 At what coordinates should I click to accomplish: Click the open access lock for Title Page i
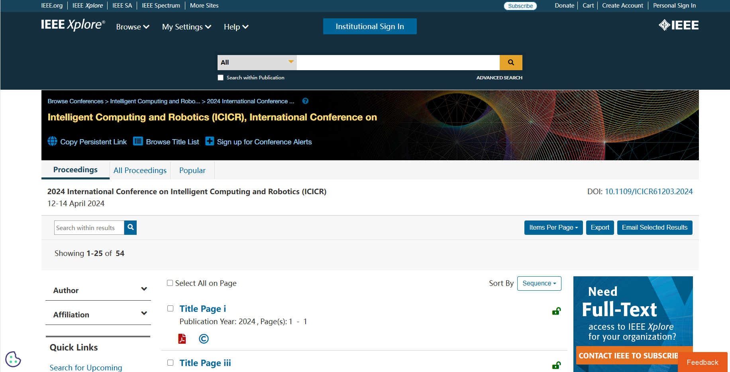coord(556,311)
